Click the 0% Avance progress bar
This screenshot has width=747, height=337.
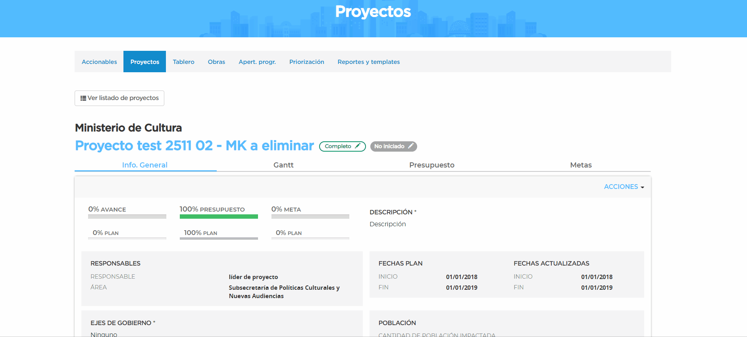click(127, 217)
